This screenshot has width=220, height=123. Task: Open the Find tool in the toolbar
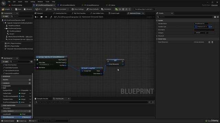[48, 9]
